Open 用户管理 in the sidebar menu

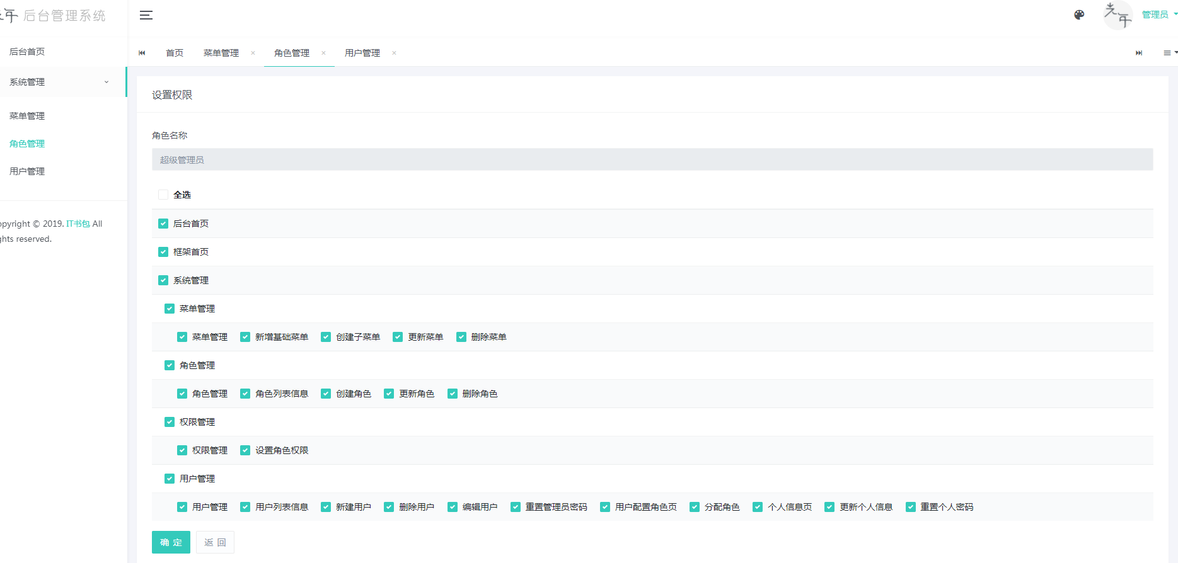27,171
